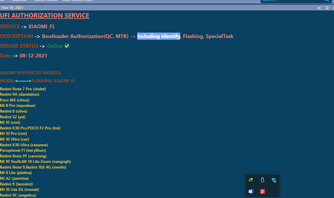Click the Nov 18, 2021 post date
Image resolution: width=334 pixels, height=198 pixels.
pos(12,8)
